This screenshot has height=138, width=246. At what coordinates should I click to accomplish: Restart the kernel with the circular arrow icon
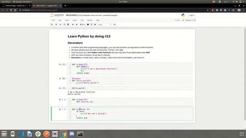coord(91,25)
